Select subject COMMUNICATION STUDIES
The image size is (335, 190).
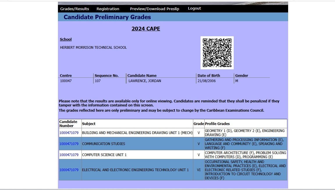[104, 144]
